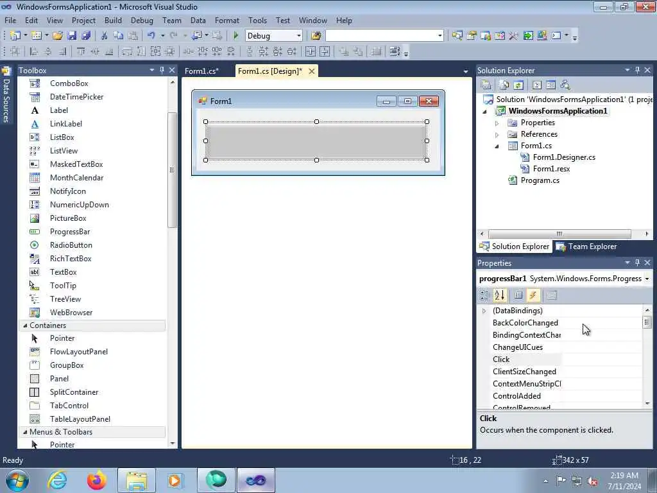Select Program.cs in Solution Explorer
657x493 pixels.
click(540, 180)
